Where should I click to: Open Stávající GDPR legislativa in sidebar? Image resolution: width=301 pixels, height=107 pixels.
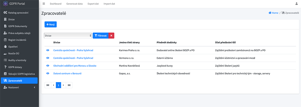[19, 74]
